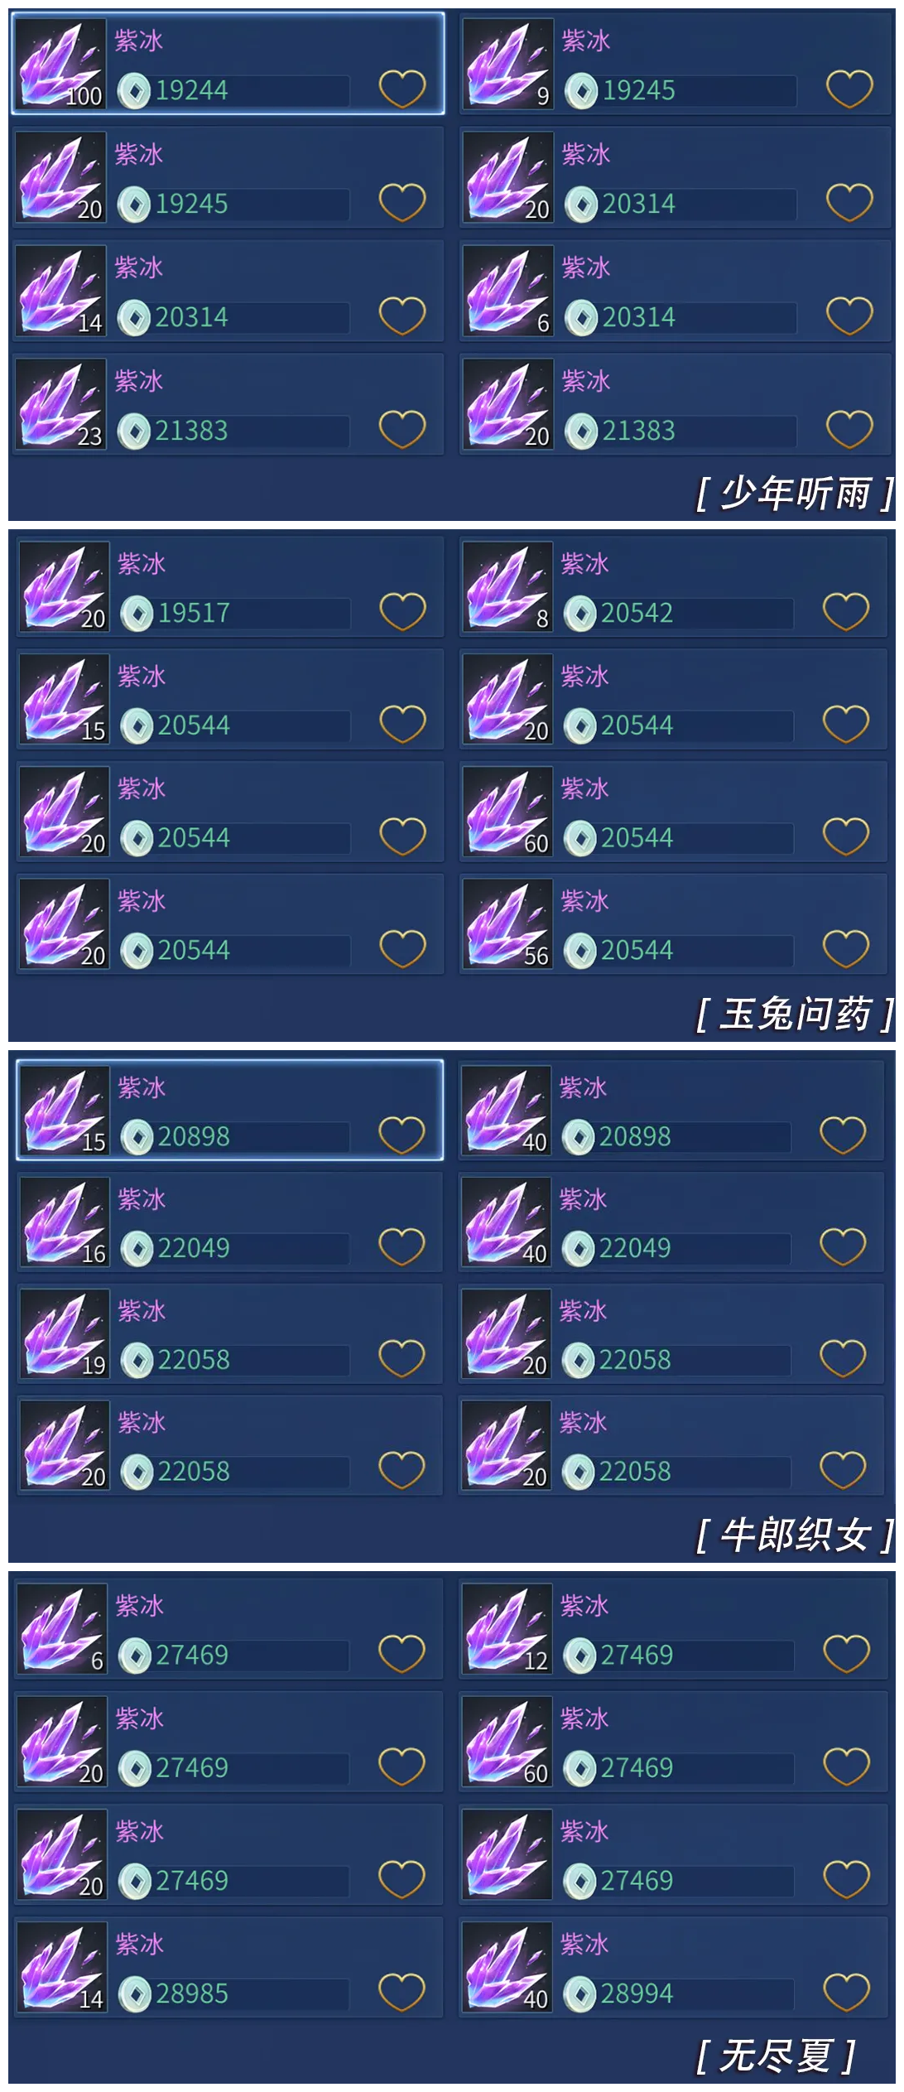The height and width of the screenshot is (2092, 904).
Task: Toggle the heart on the 19517 listing
Action: coord(403,611)
